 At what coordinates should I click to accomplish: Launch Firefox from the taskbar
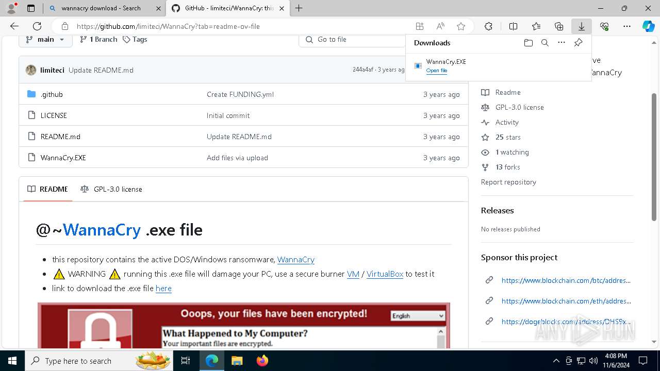click(x=262, y=361)
